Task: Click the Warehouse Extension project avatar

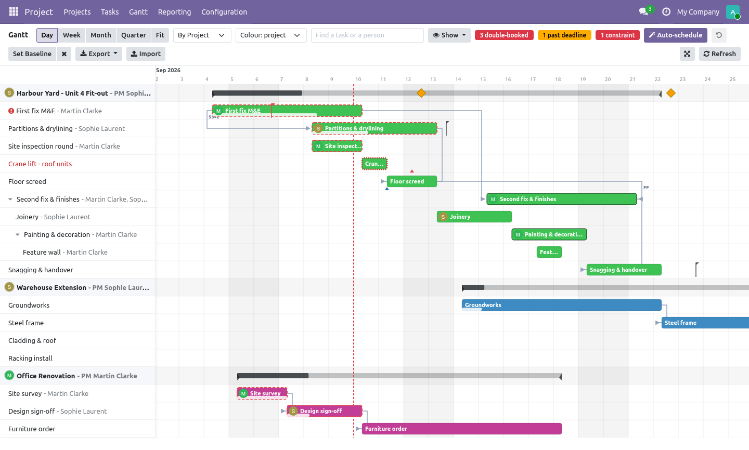Action: (9, 287)
